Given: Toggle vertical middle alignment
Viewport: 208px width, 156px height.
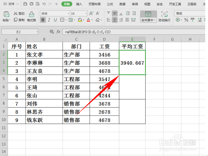Looking at the screenshot, I should click(x=115, y=13).
